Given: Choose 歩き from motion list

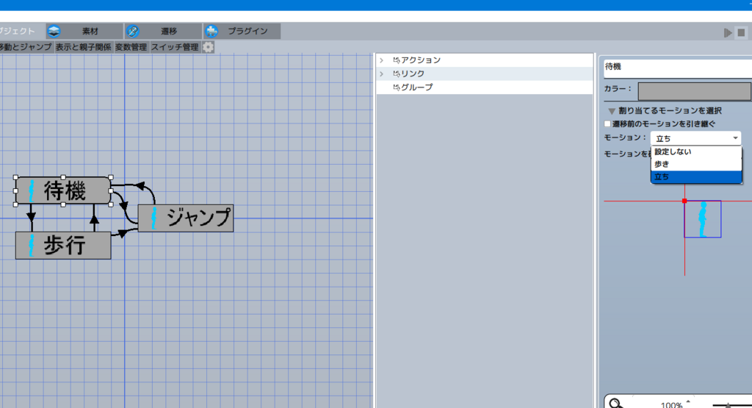Looking at the screenshot, I should 696,164.
